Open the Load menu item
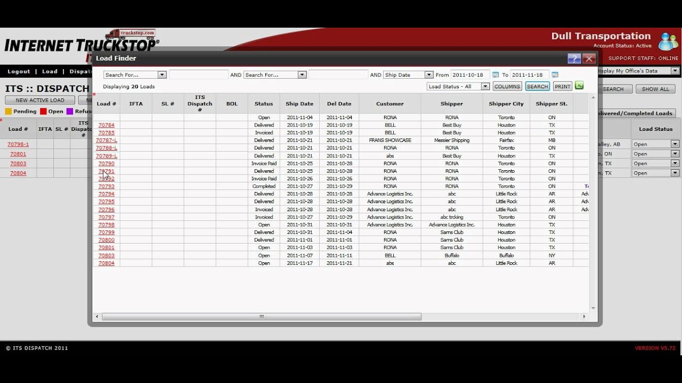 (50, 71)
